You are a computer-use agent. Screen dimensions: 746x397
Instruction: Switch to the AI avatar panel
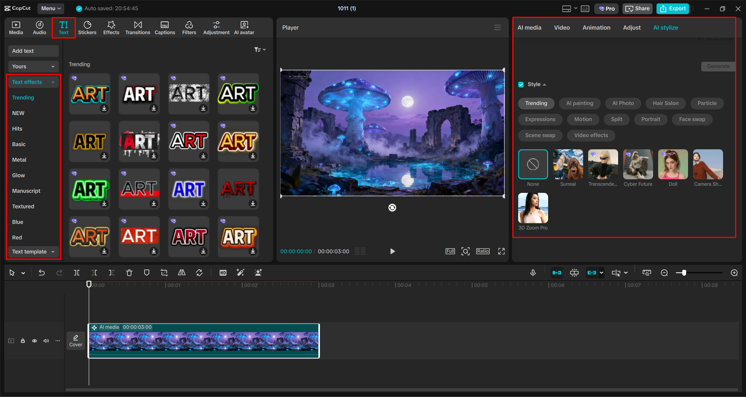244,27
